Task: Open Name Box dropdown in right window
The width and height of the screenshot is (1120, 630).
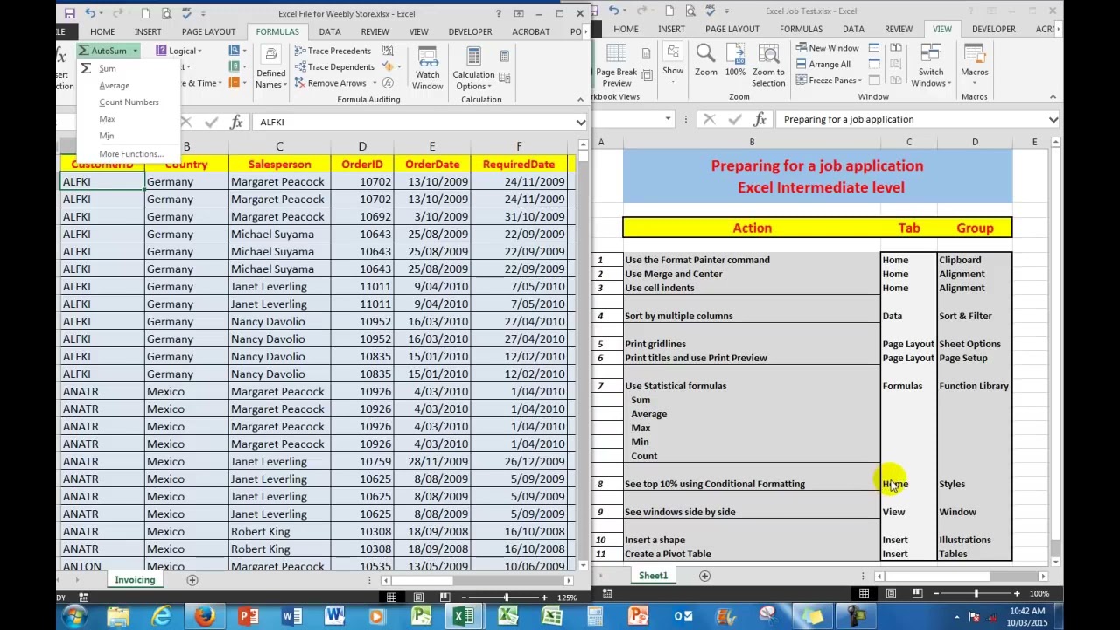Action: (x=668, y=119)
